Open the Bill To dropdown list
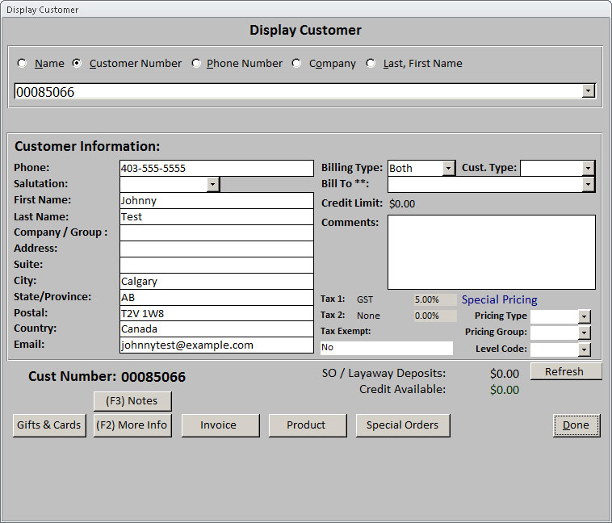This screenshot has width=612, height=523. pyautogui.click(x=589, y=184)
